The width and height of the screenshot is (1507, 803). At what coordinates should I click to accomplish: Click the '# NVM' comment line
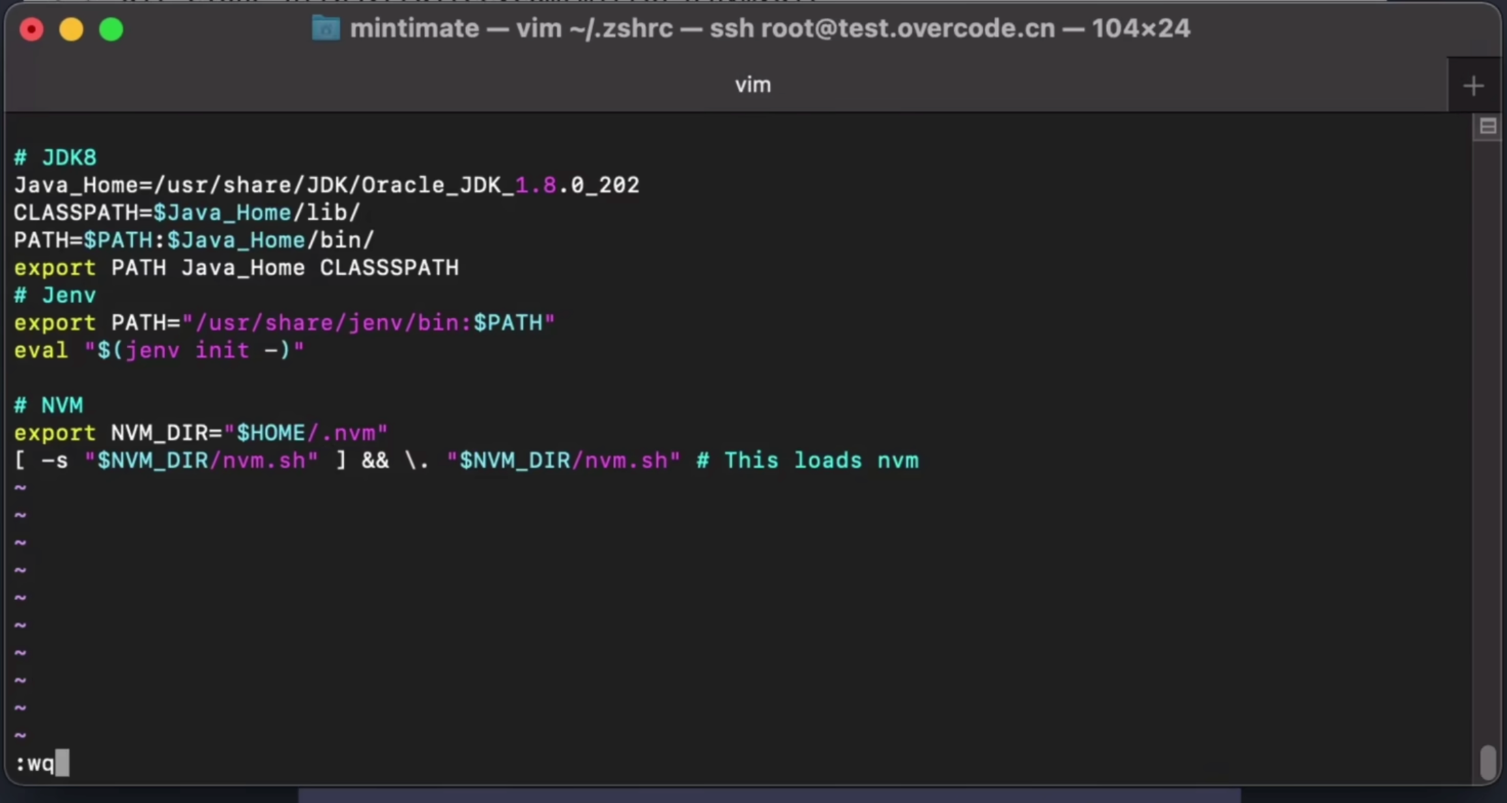tap(48, 405)
